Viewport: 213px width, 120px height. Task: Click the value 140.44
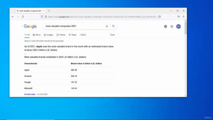[x=74, y=88]
